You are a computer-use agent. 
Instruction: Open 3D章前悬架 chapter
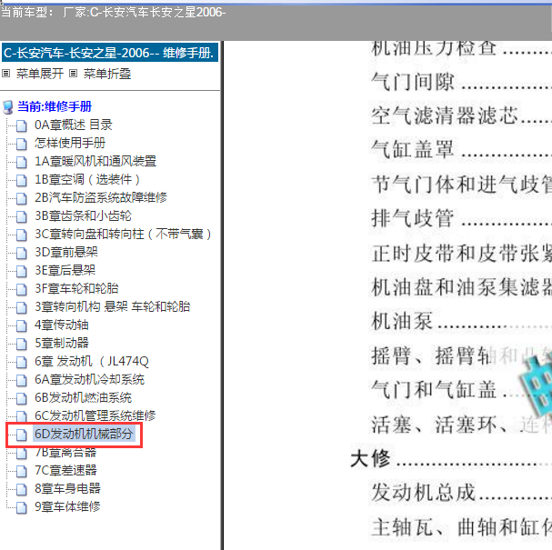coord(66,252)
